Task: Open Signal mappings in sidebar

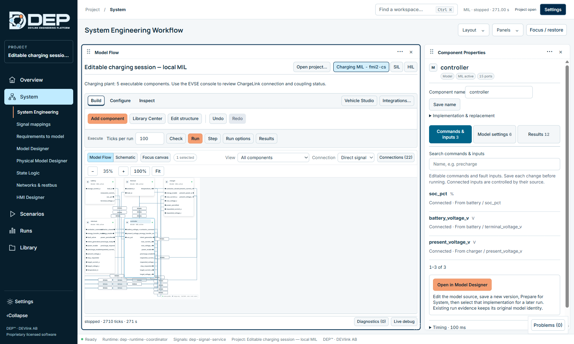Action: [33, 124]
